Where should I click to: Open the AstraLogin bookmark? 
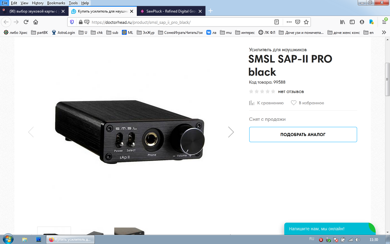click(x=63, y=33)
